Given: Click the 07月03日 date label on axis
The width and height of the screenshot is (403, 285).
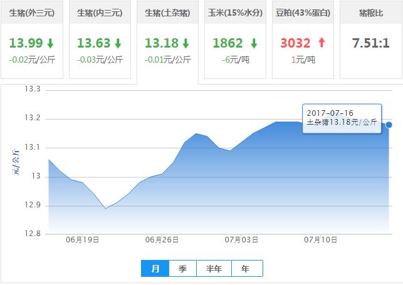Looking at the screenshot, I should (x=241, y=240).
